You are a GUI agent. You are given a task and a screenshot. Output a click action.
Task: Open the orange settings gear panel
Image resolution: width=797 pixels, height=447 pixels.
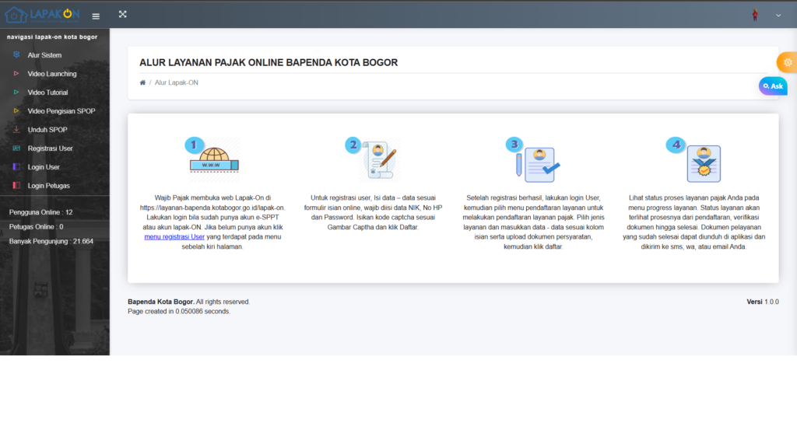787,62
